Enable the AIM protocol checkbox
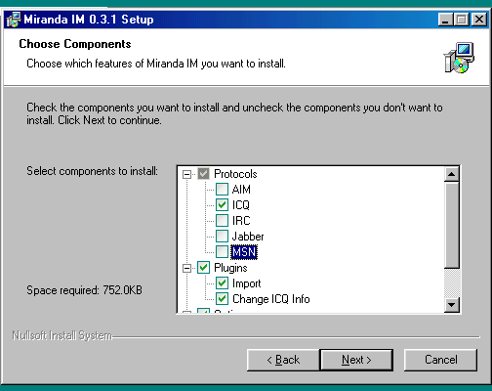This screenshot has height=391, width=492. [222, 189]
